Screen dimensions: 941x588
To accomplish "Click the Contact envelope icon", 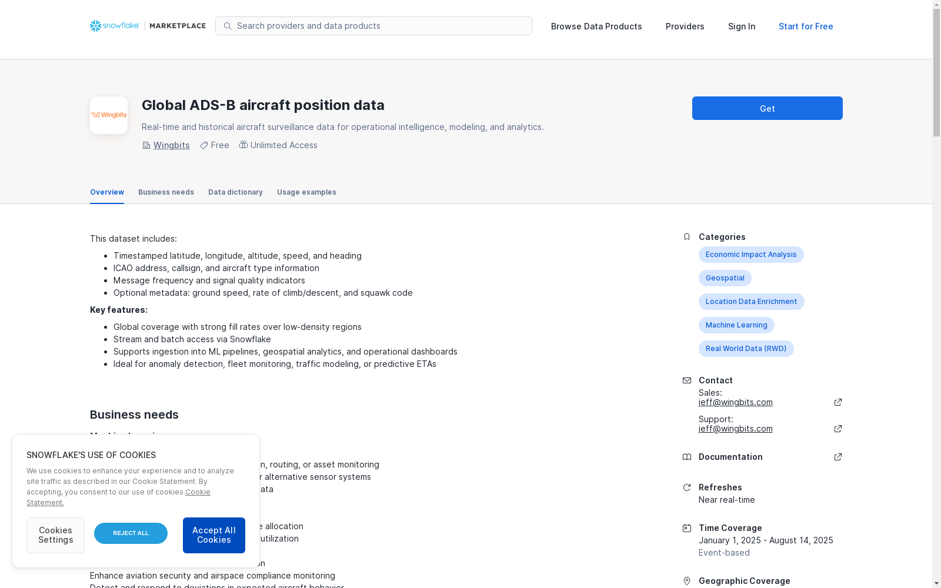I will (x=687, y=380).
